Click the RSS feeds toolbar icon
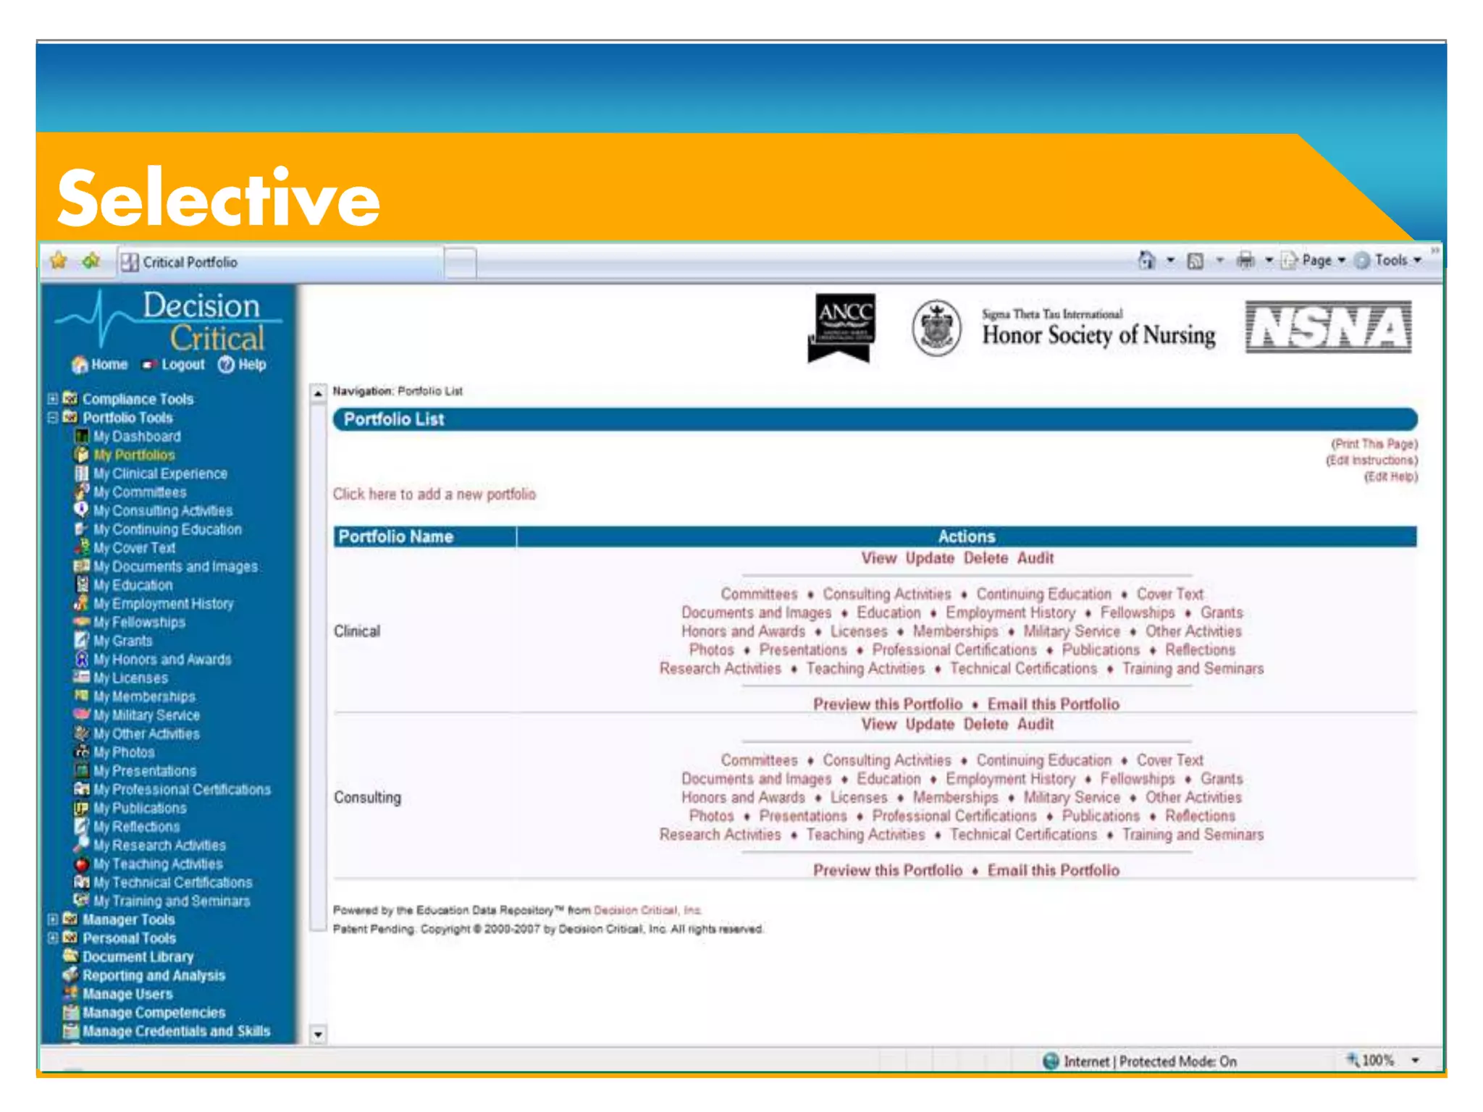Viewport: 1483px width, 1112px height. pos(1196,261)
